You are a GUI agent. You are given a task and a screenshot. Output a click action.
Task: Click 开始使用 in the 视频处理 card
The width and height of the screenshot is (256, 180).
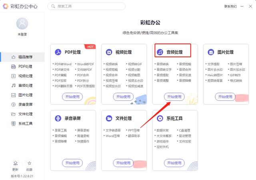click(x=123, y=97)
